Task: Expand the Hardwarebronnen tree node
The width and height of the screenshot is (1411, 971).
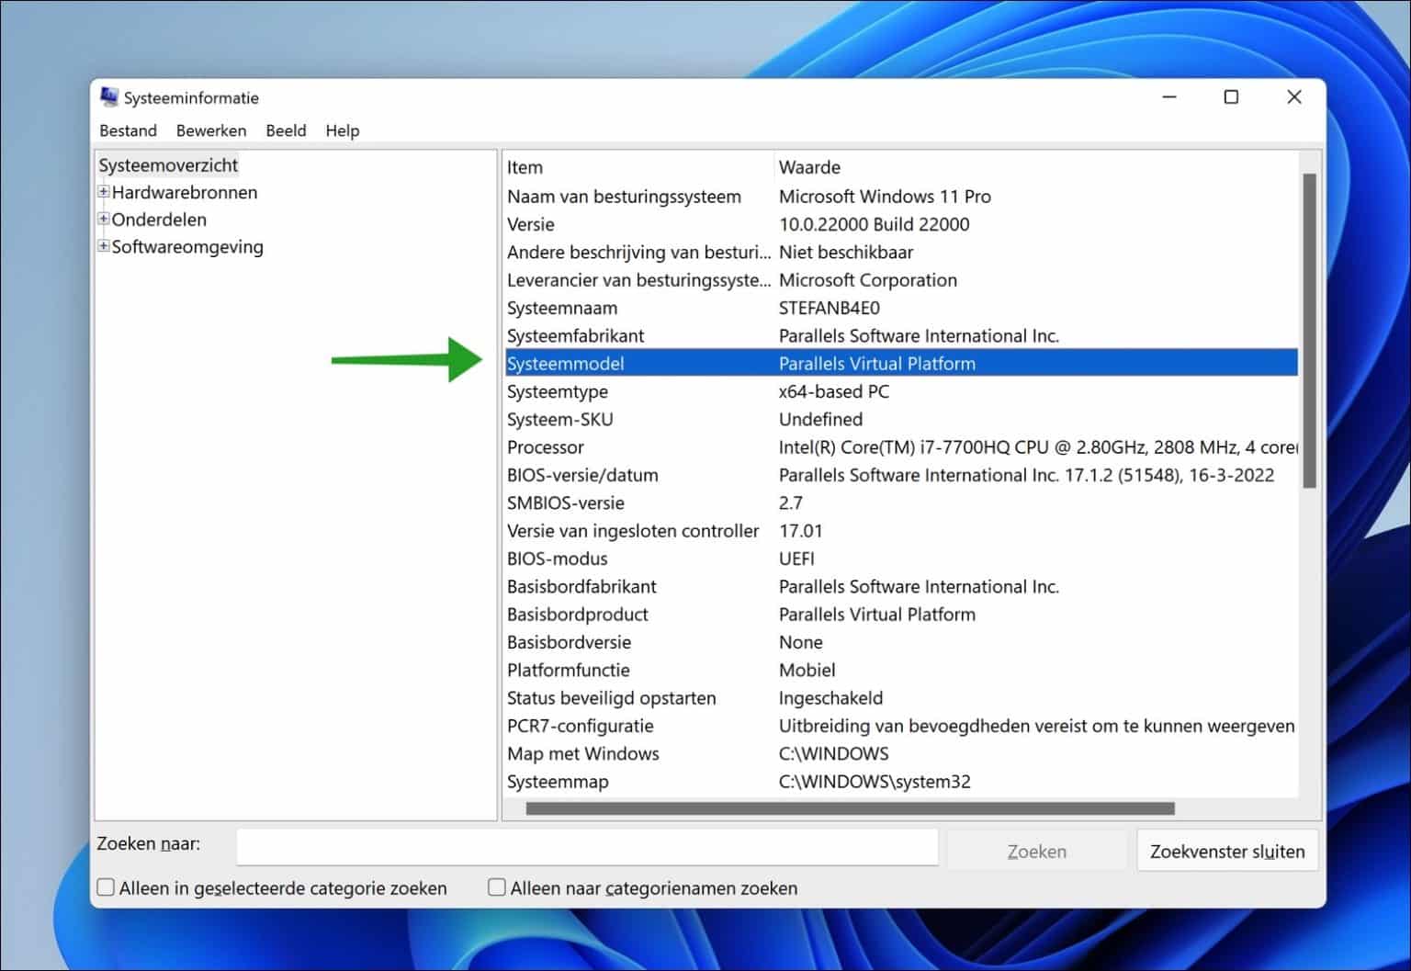Action: (x=104, y=192)
